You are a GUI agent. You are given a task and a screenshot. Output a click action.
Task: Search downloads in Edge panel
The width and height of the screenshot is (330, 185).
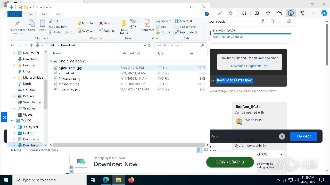pyautogui.click(x=272, y=21)
